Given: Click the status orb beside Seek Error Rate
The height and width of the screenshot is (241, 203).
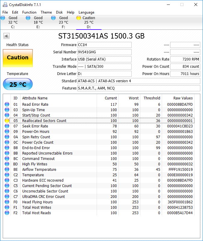Looking at the screenshot, I should [7, 126].
